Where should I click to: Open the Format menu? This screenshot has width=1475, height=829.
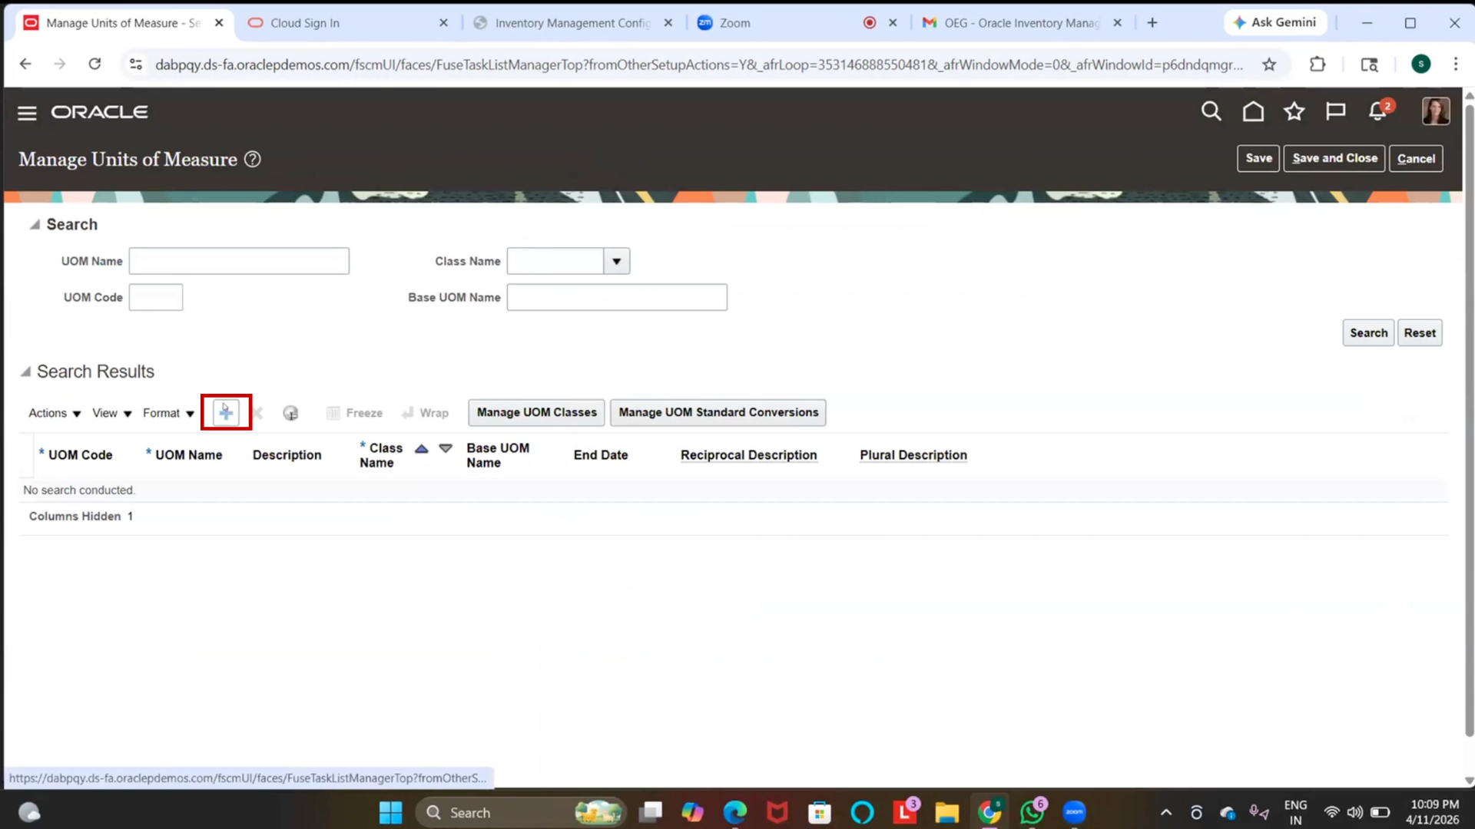point(168,413)
